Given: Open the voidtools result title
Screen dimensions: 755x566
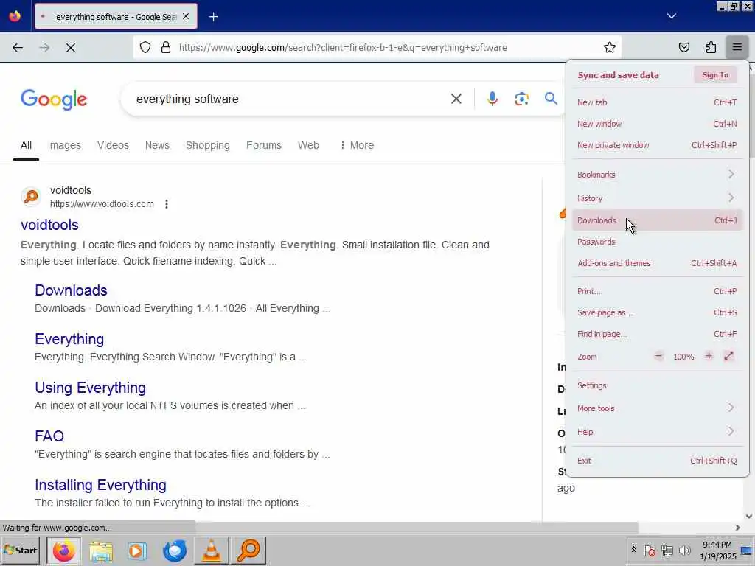Looking at the screenshot, I should pyautogui.click(x=49, y=225).
